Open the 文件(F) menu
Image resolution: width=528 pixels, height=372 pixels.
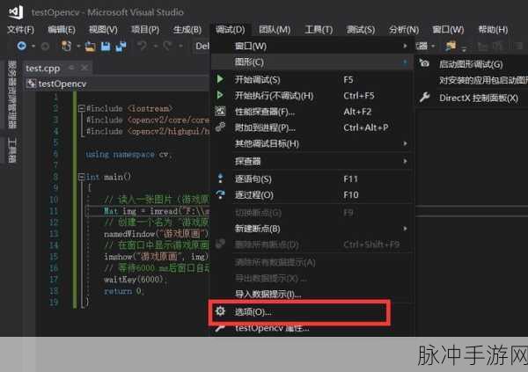[20, 30]
